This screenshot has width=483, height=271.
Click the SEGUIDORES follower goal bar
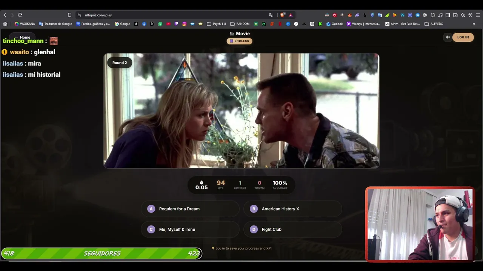tap(102, 253)
